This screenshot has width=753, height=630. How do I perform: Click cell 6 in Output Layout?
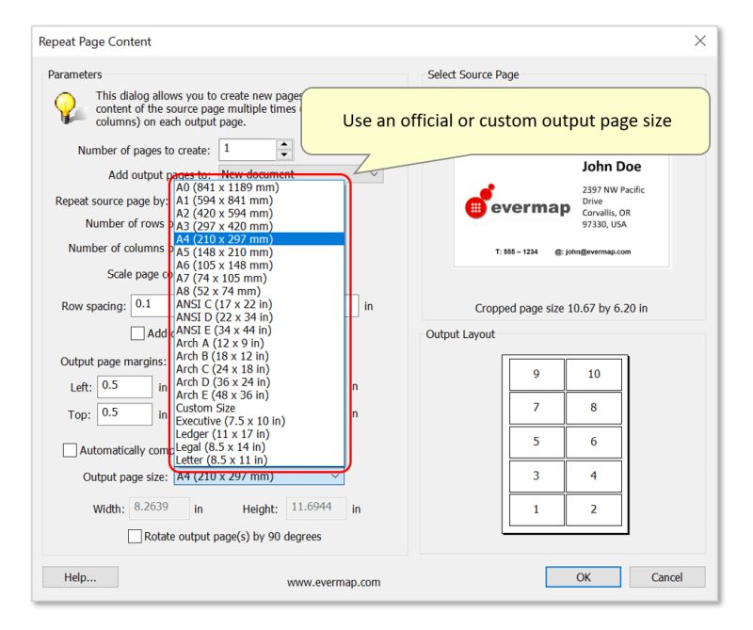pos(594,442)
